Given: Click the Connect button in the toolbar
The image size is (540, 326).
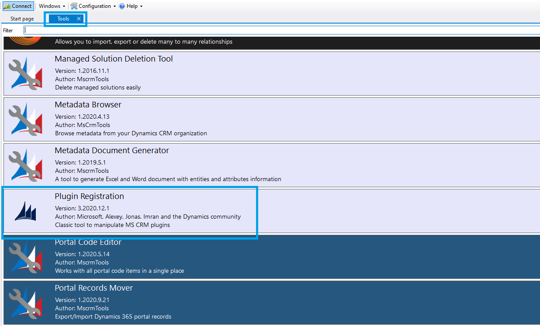Looking at the screenshot, I should point(18,6).
